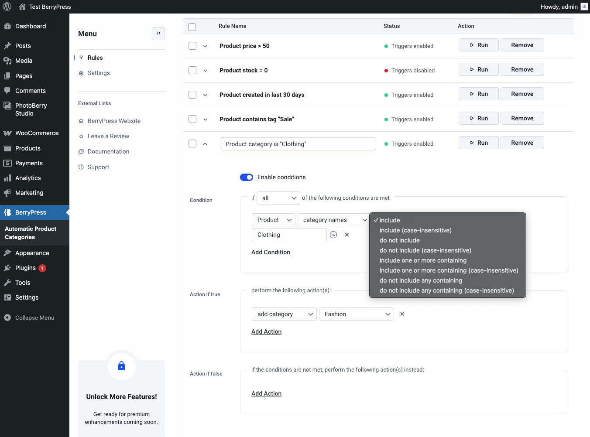Click the Pages icon in sidebar
Image resolution: width=590 pixels, height=437 pixels.
7,76
